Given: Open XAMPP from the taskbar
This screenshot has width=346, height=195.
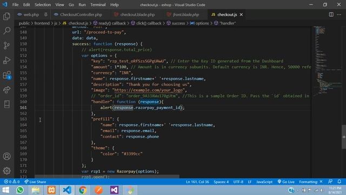Looking at the screenshot, I should tap(51, 190).
